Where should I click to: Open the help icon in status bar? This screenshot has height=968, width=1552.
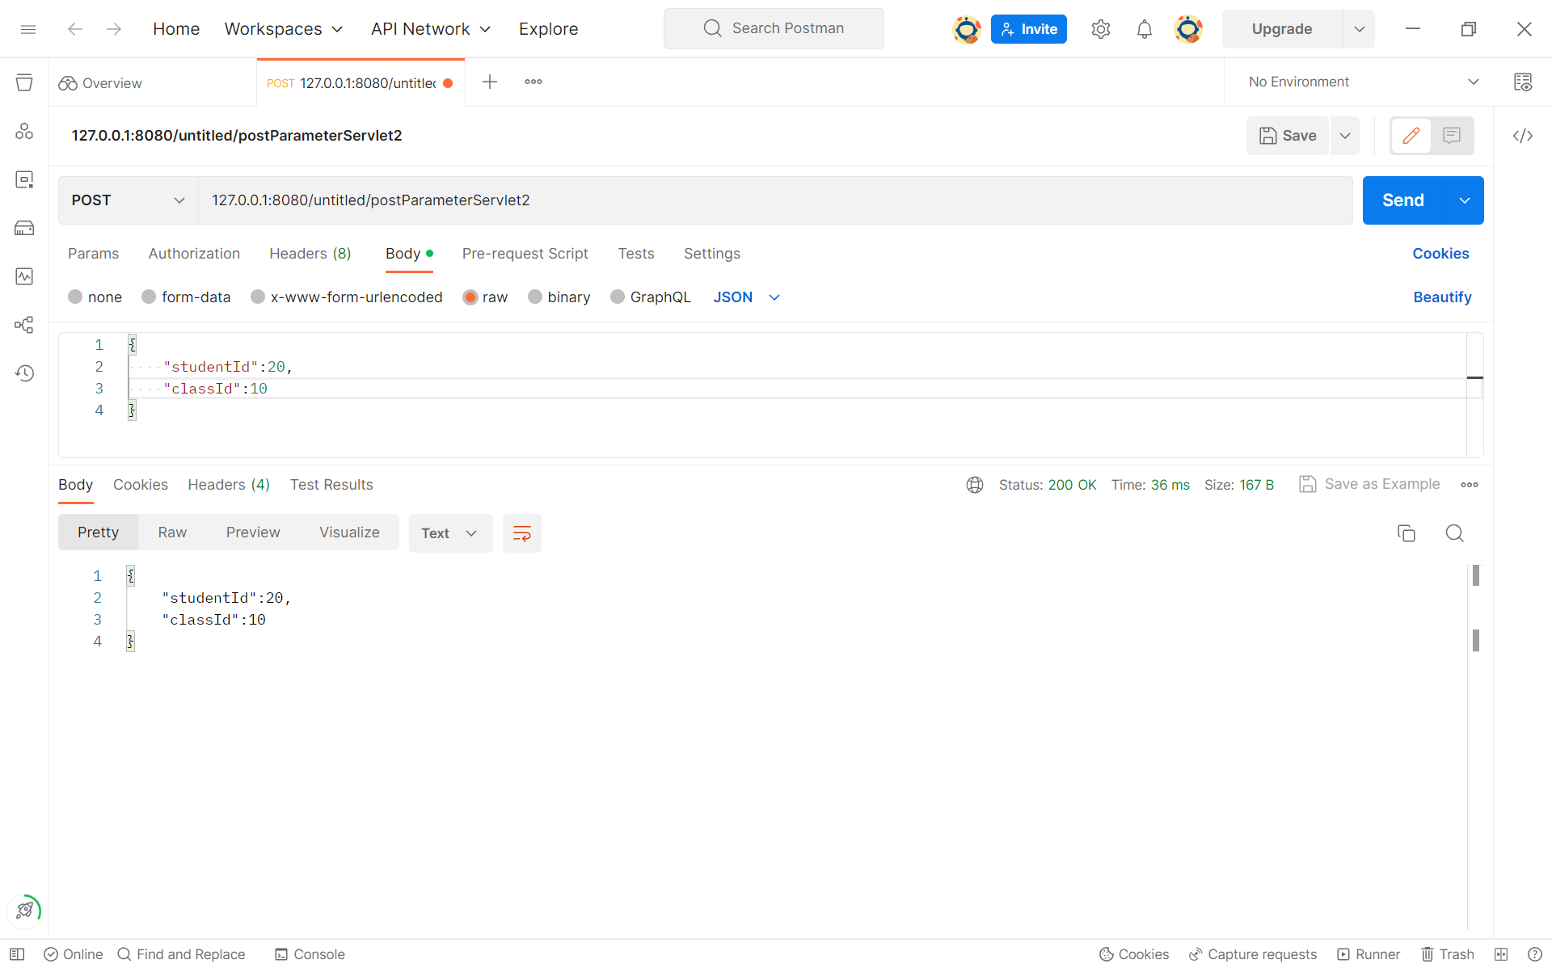pos(1535,954)
